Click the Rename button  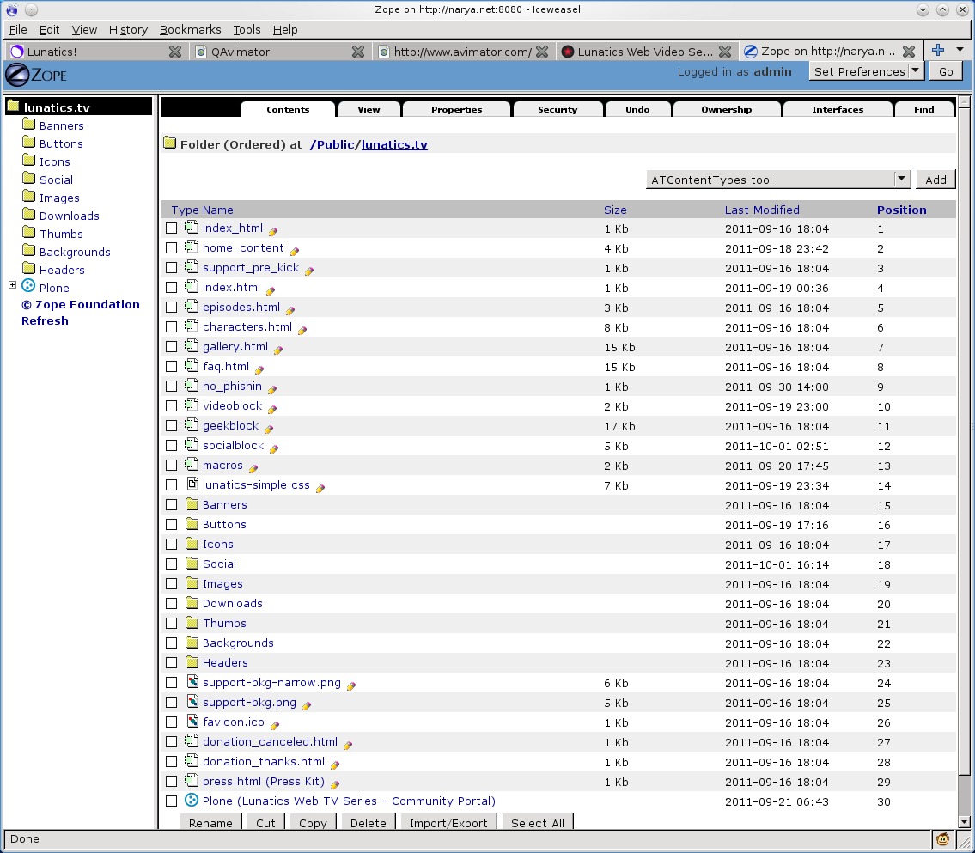210,822
